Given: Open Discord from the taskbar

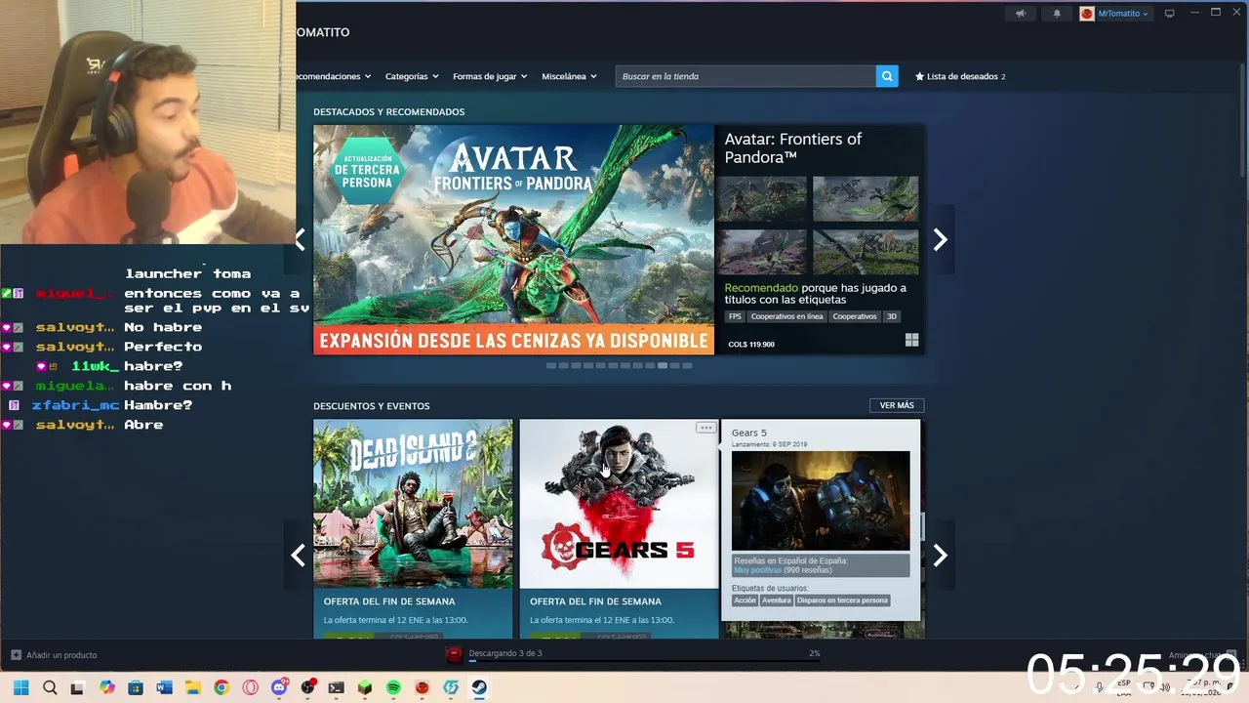Looking at the screenshot, I should click(279, 687).
